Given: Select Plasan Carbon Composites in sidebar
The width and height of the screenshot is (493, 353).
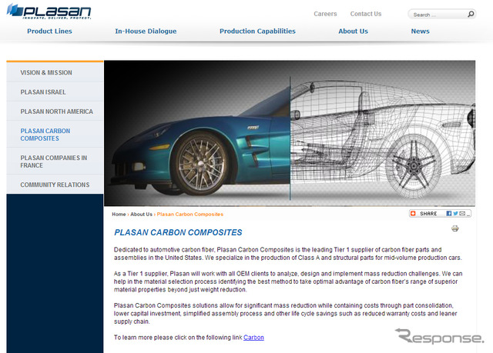Looking at the screenshot, I should coord(55,135).
